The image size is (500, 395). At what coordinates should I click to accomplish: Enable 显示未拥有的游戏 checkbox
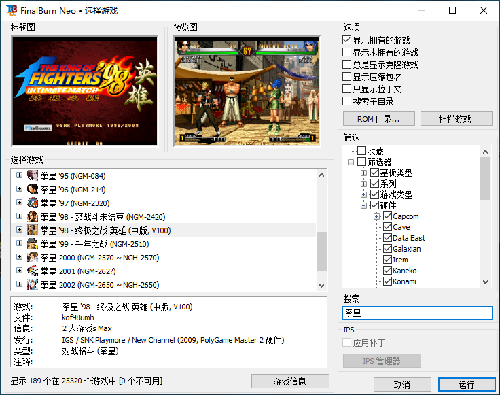click(346, 52)
